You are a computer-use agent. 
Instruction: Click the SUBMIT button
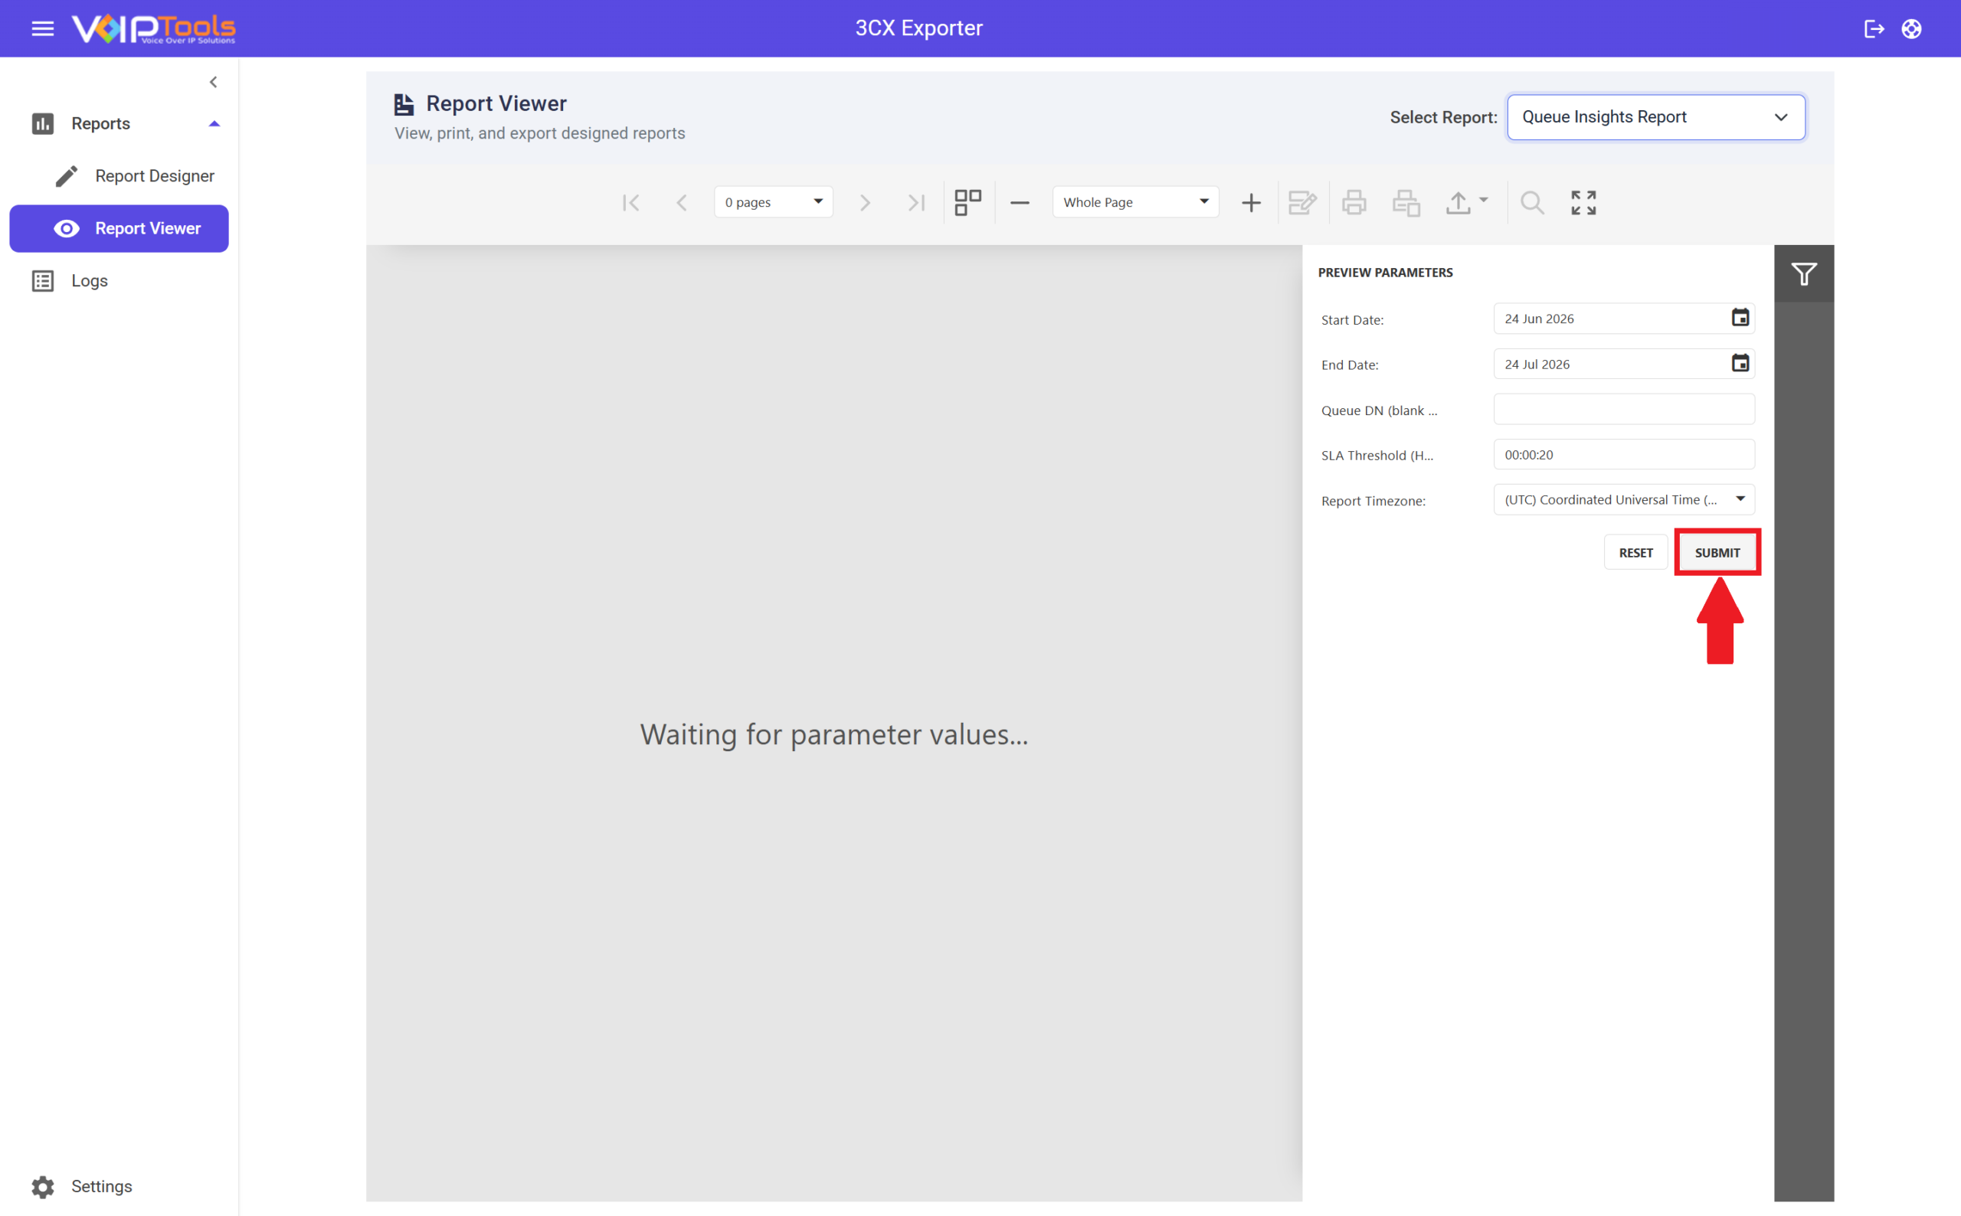[1717, 553]
